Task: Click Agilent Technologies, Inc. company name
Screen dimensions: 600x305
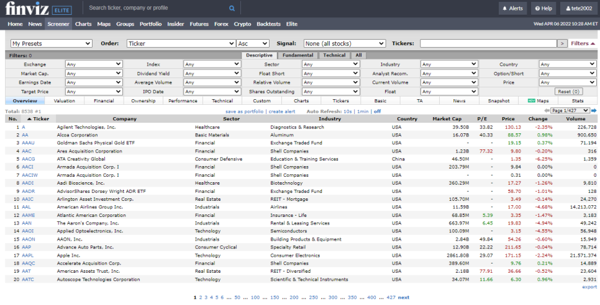Action: tap(86, 126)
